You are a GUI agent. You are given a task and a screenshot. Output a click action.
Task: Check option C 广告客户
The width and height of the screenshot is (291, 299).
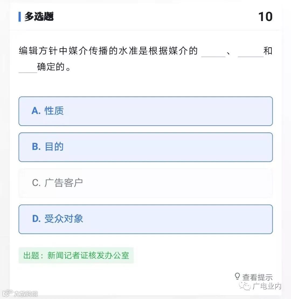145,183
